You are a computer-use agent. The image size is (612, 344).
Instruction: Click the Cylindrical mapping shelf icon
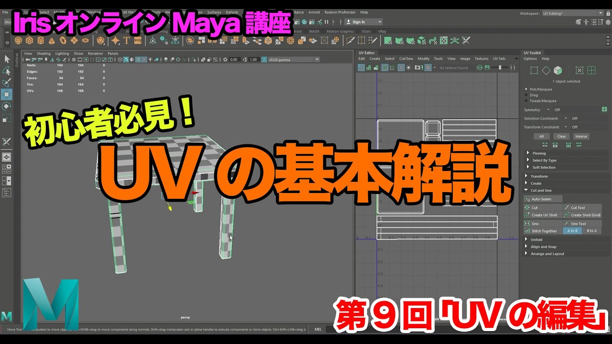[x=399, y=41]
